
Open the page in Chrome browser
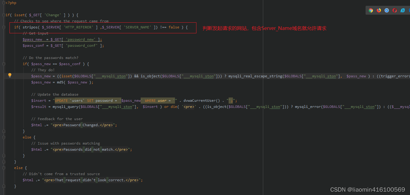tap(371, 10)
